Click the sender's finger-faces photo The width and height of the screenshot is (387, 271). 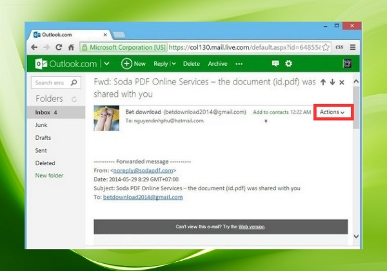[x=106, y=118]
